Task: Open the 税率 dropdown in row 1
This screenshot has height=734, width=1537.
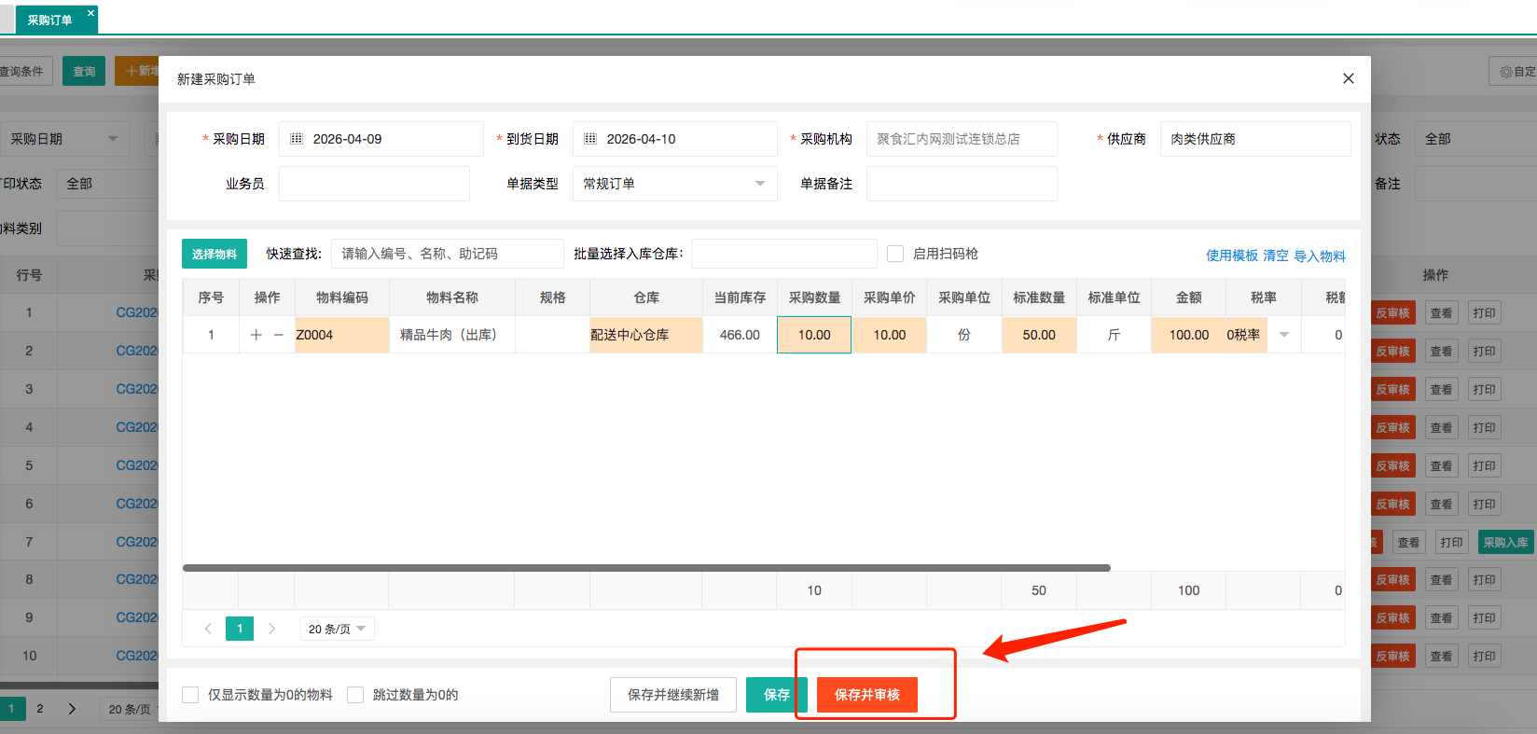Action: [1283, 335]
